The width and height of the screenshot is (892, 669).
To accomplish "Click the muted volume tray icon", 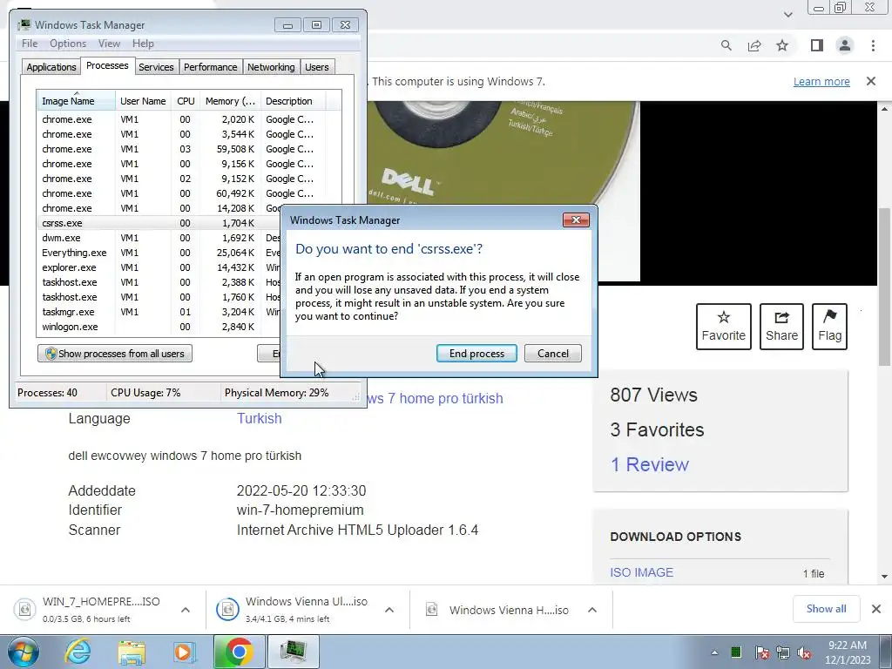I will click(x=804, y=652).
